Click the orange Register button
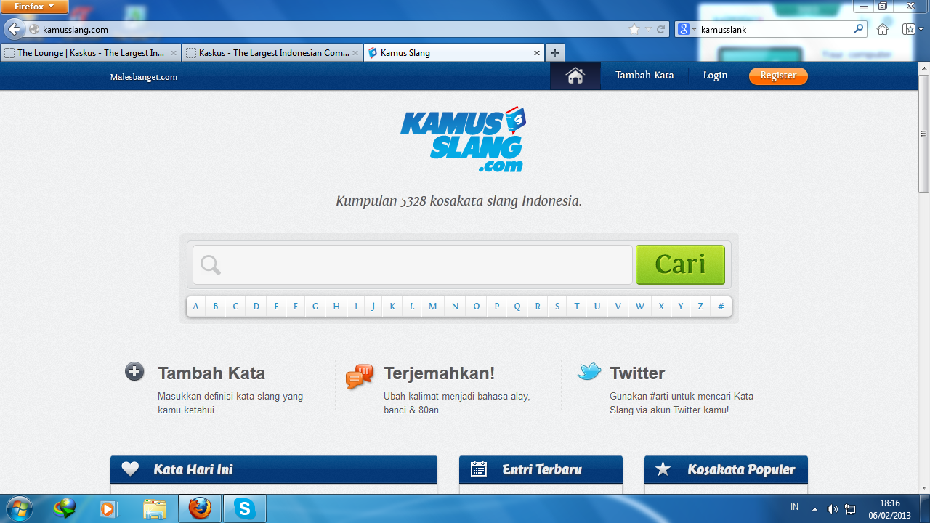930x523 pixels. pyautogui.click(x=778, y=76)
